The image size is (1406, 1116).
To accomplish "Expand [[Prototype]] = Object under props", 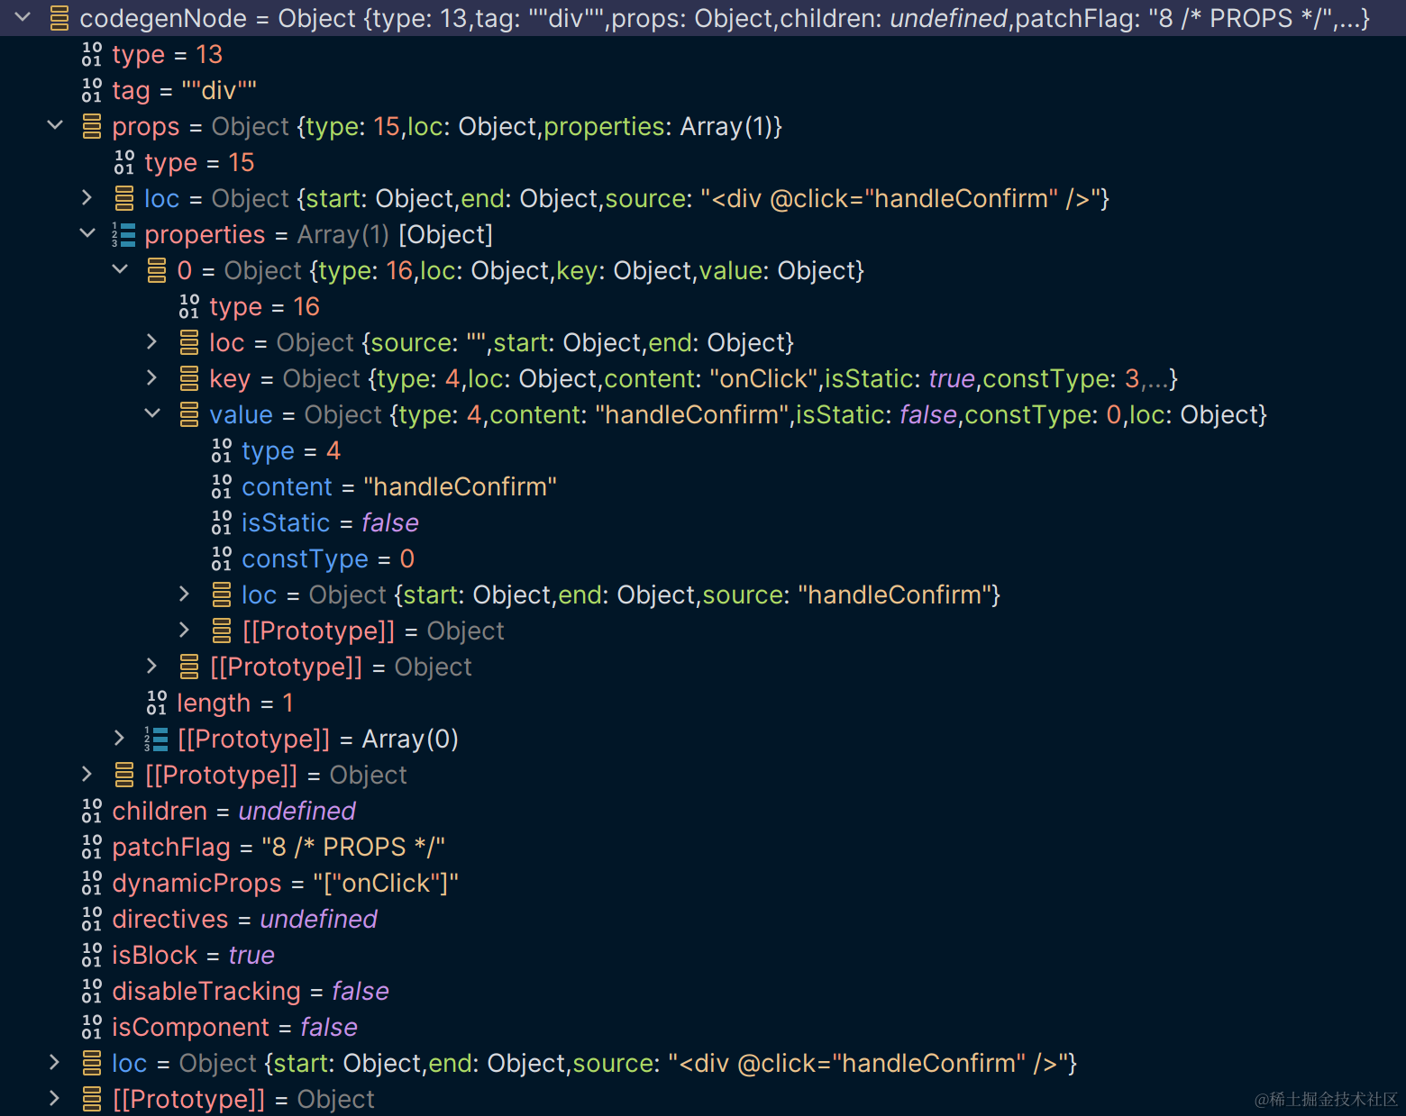I will click(x=87, y=774).
